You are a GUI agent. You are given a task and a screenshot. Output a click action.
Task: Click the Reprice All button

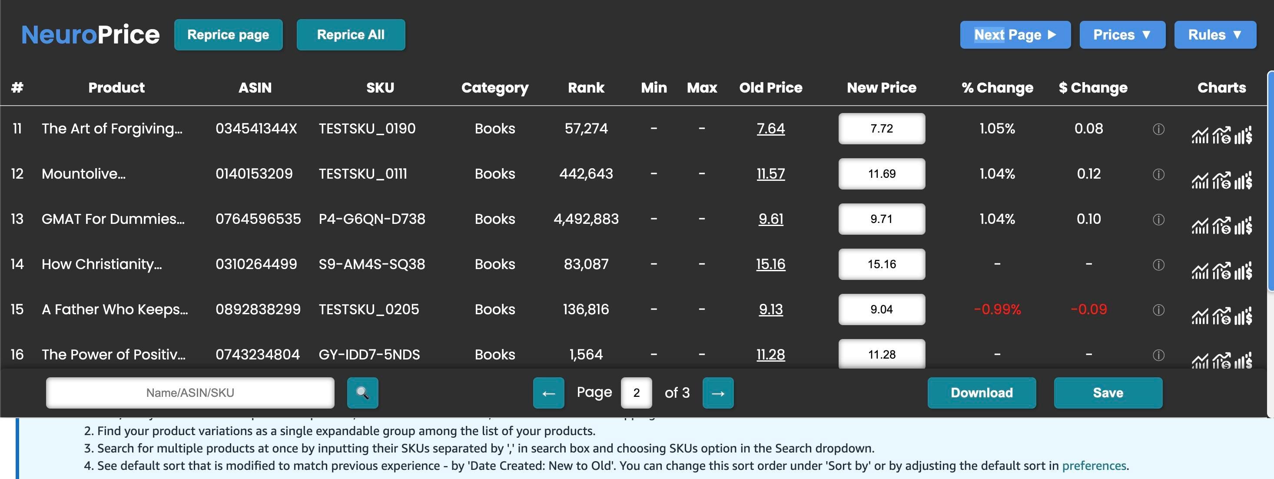click(351, 35)
